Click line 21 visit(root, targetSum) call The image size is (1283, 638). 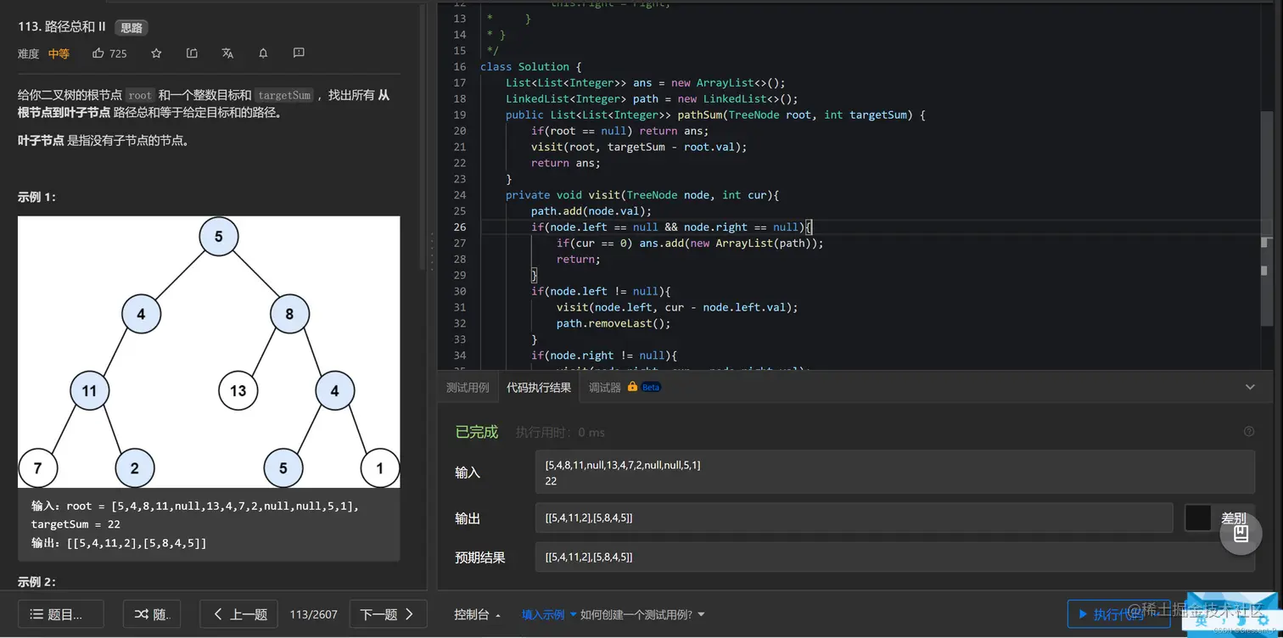tap(639, 147)
